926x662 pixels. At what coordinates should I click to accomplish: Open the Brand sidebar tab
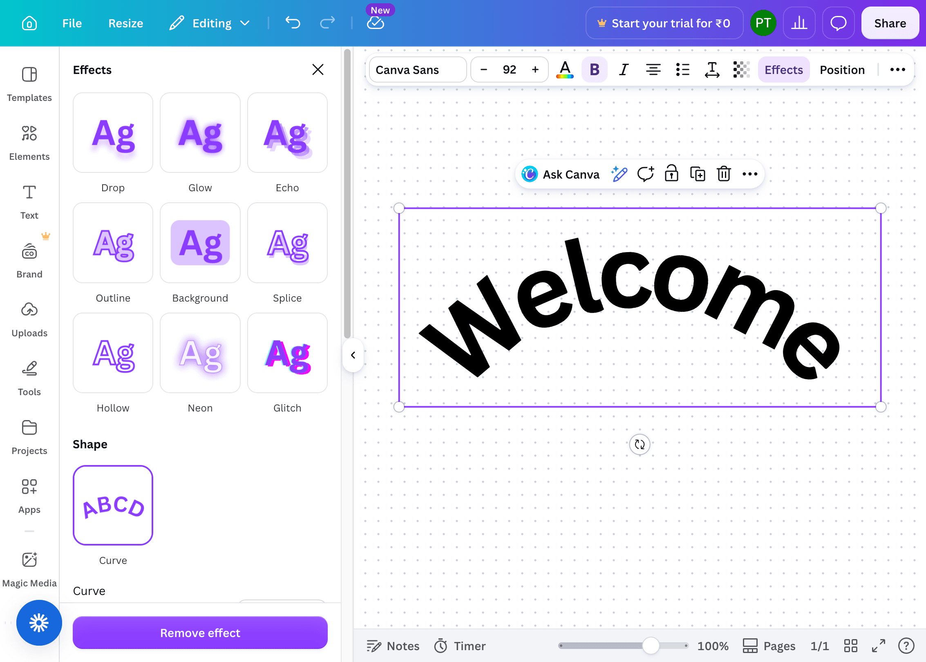click(x=29, y=261)
